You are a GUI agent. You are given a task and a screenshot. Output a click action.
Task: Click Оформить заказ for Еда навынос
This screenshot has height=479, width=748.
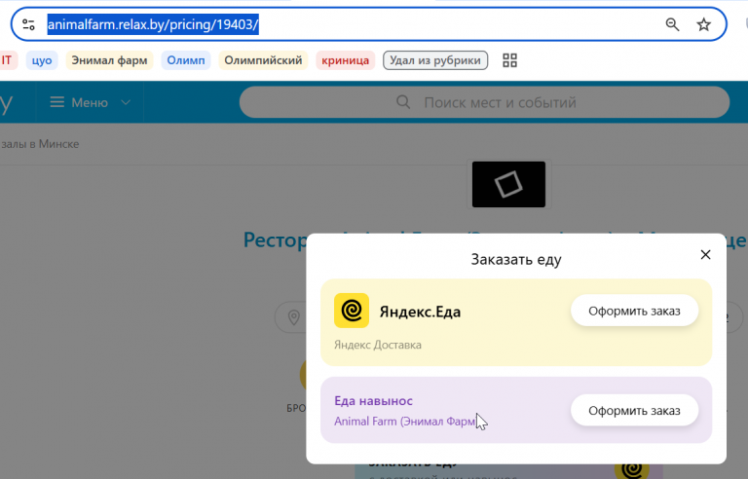coord(634,411)
